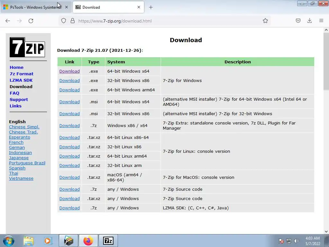Open the LZMA SDK page

(x=21, y=80)
